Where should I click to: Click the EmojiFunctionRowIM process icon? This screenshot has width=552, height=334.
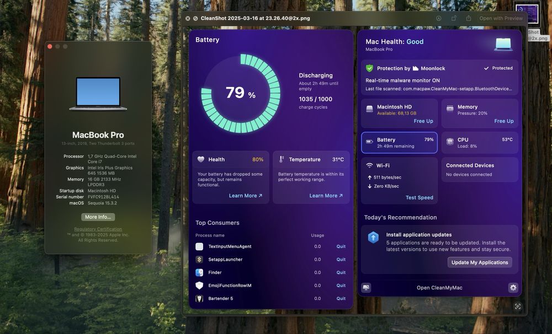(x=199, y=285)
